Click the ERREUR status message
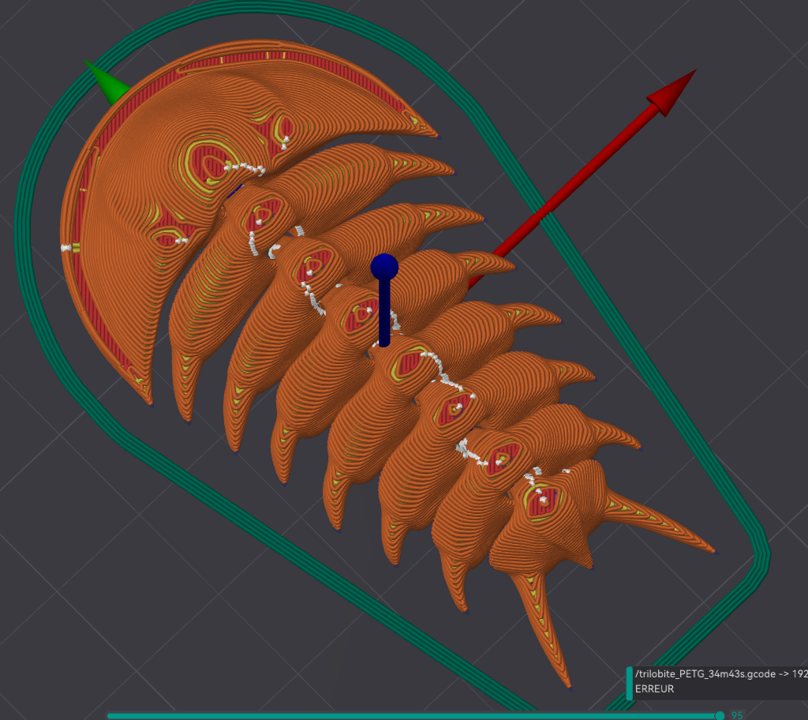This screenshot has width=808, height=720. 654,689
